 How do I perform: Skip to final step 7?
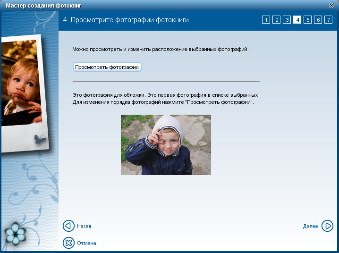click(x=329, y=20)
